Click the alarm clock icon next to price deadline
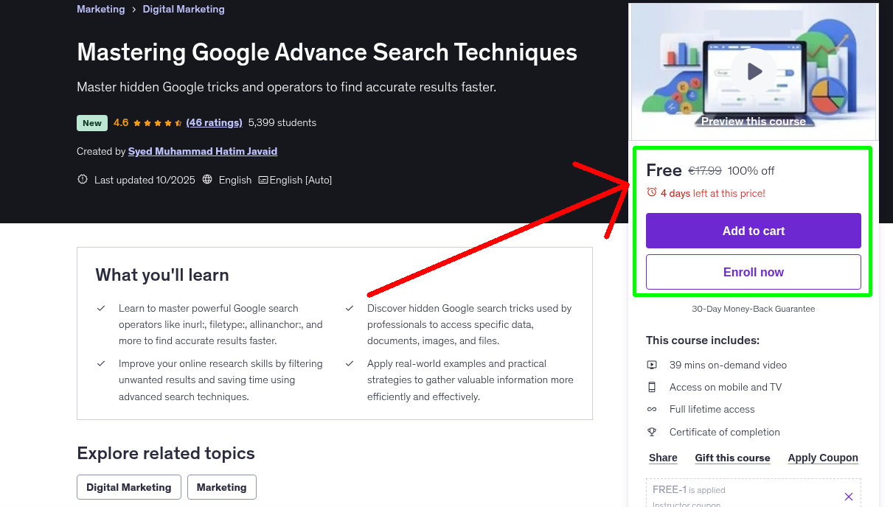Screen dimensions: 893x507 tap(652, 192)
